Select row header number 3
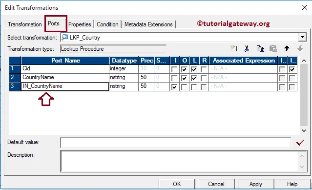 pos(15,86)
